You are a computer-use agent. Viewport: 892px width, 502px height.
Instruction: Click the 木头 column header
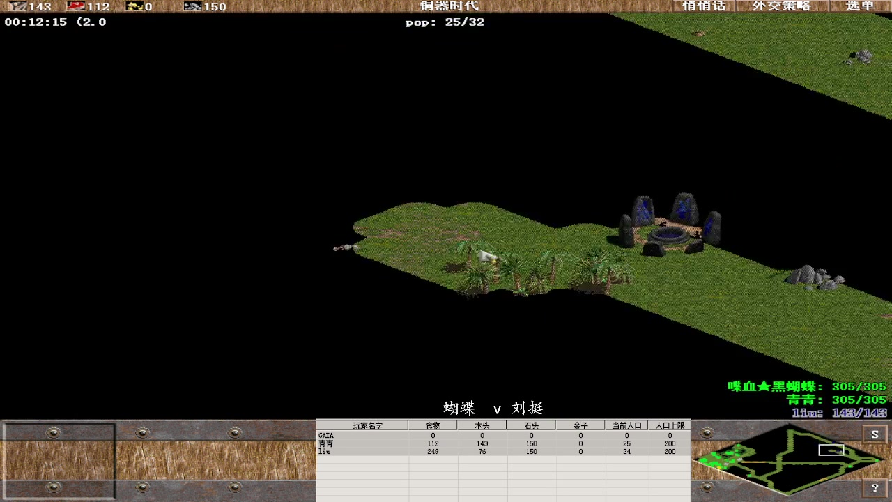click(x=482, y=425)
